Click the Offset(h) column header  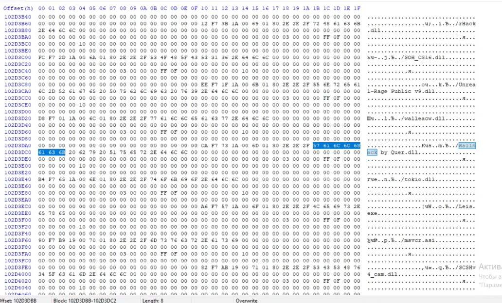coord(18,9)
